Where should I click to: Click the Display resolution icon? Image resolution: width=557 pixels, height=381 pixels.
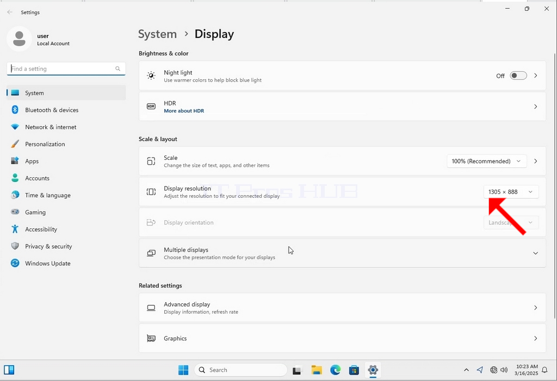click(151, 192)
